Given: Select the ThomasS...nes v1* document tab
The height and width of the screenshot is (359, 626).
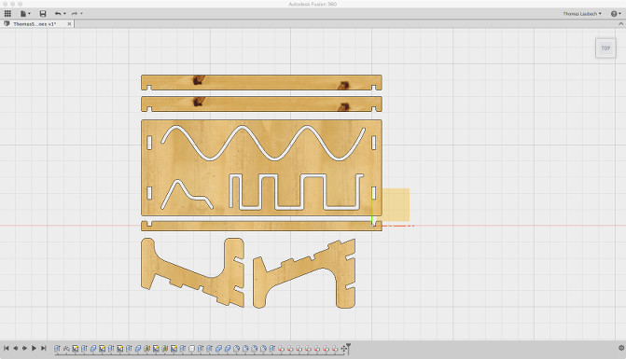Looking at the screenshot, I should [x=35, y=24].
